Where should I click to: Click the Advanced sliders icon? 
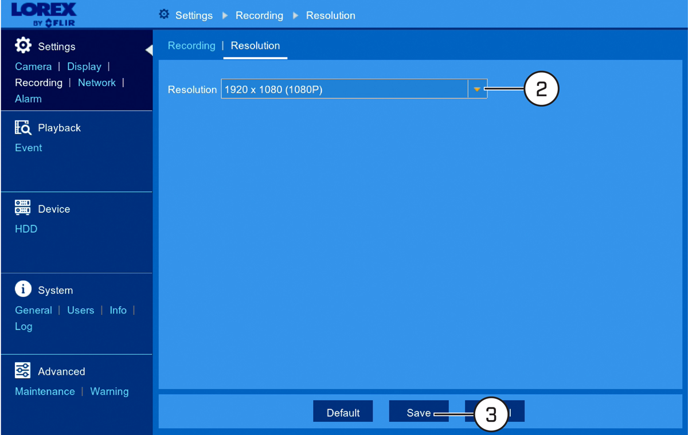click(23, 370)
